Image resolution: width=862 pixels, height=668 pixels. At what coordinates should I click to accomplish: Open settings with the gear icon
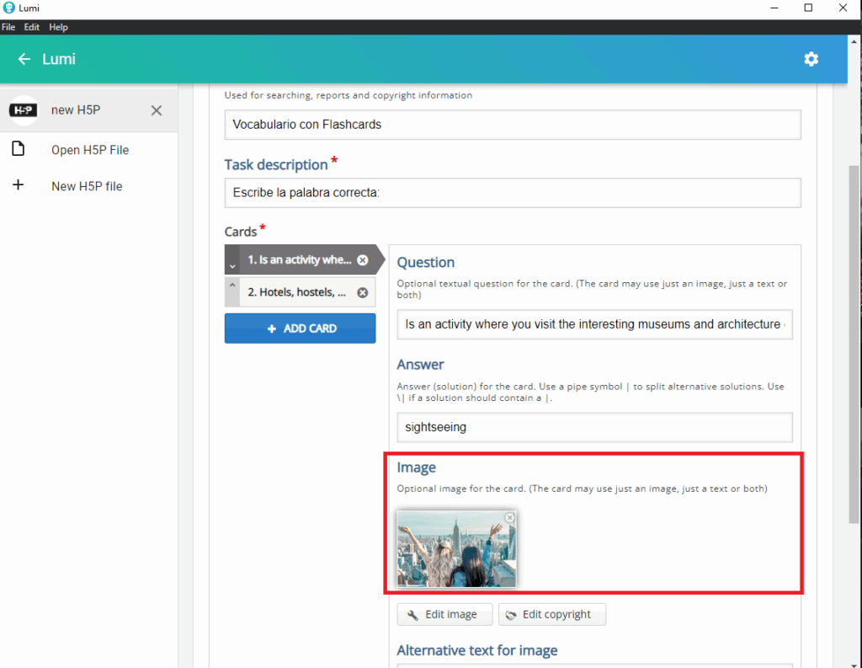click(x=811, y=59)
